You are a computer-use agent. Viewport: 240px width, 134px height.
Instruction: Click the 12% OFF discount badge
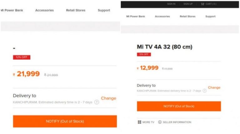click(x=22, y=57)
